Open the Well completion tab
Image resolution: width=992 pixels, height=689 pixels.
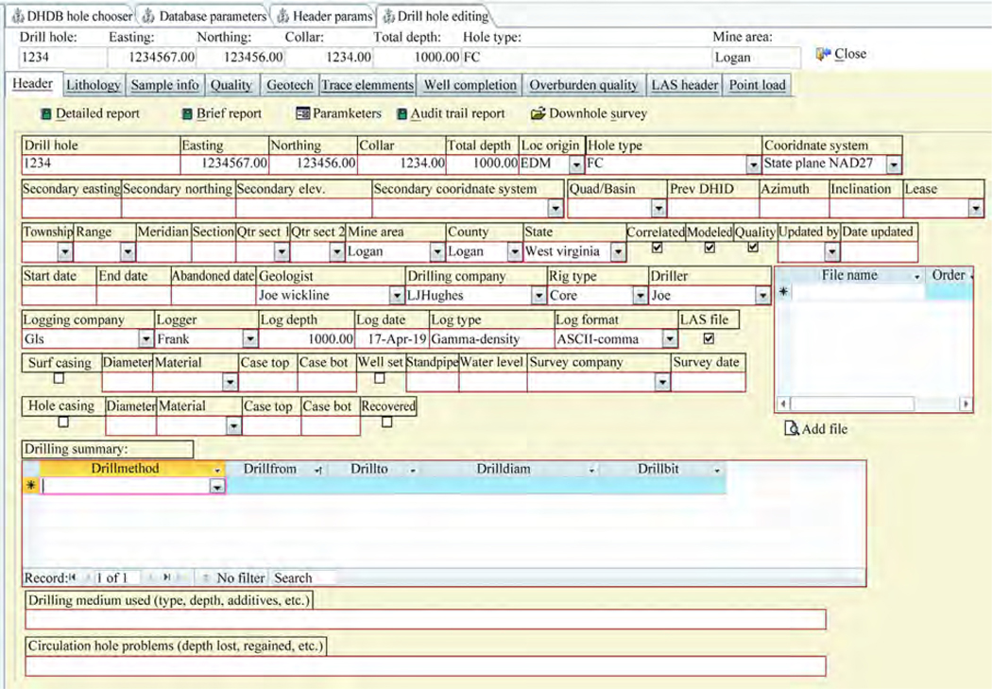(470, 84)
